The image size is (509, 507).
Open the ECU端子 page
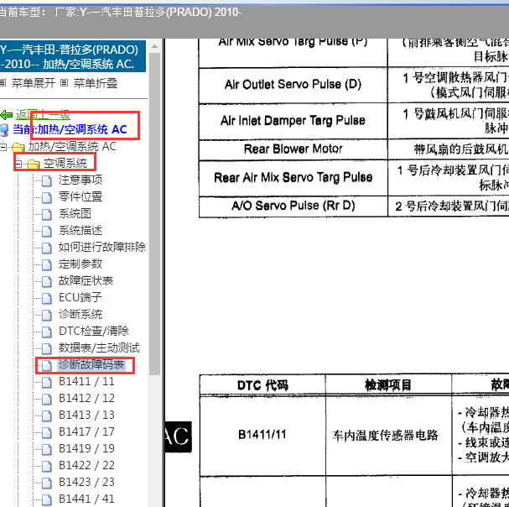[x=81, y=298]
